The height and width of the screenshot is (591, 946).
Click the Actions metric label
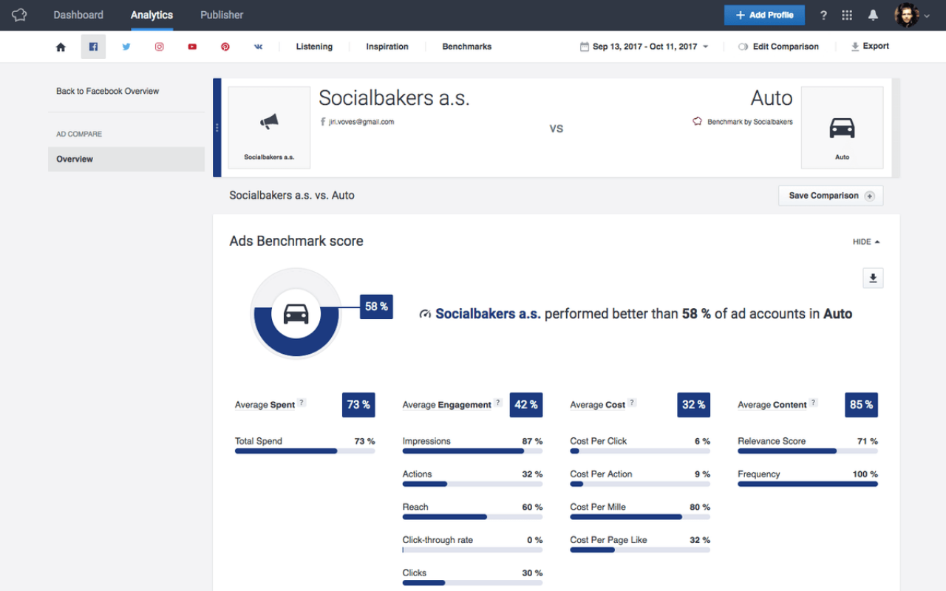418,474
